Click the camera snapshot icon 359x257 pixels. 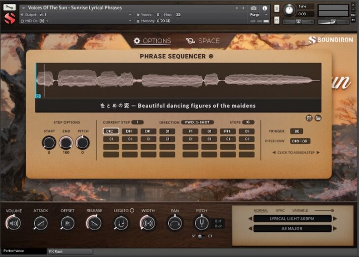coord(253,8)
